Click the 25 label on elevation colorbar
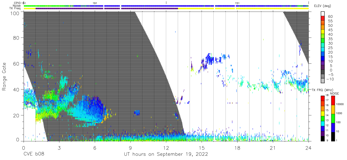The width and height of the screenshot is (347, 160). pos(330,48)
